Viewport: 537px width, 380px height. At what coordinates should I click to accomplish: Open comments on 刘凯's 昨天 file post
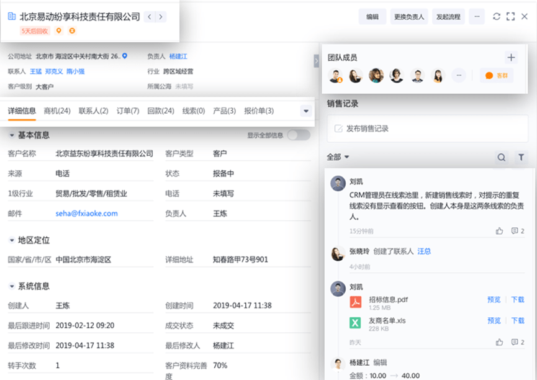[x=518, y=342]
